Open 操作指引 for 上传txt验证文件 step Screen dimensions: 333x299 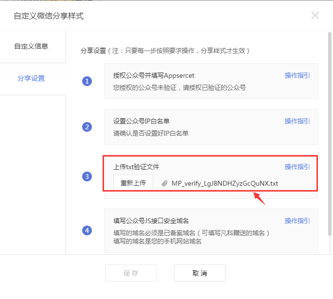click(297, 167)
